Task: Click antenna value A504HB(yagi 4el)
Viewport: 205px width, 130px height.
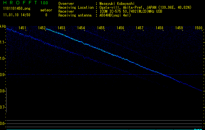Action: pyautogui.click(x=115, y=15)
